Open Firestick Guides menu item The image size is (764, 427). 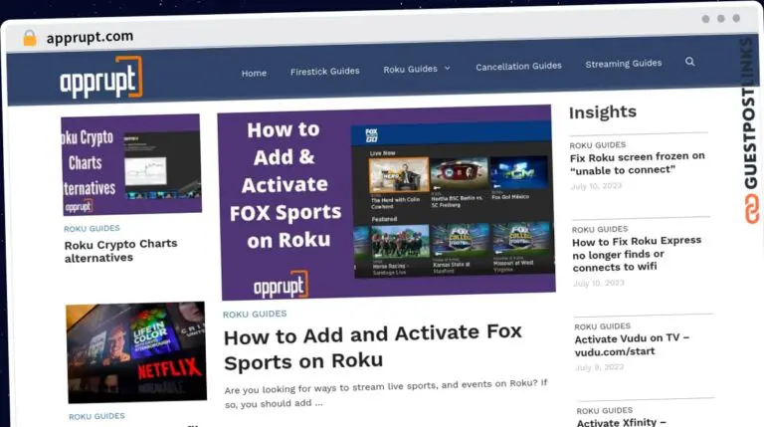point(324,72)
